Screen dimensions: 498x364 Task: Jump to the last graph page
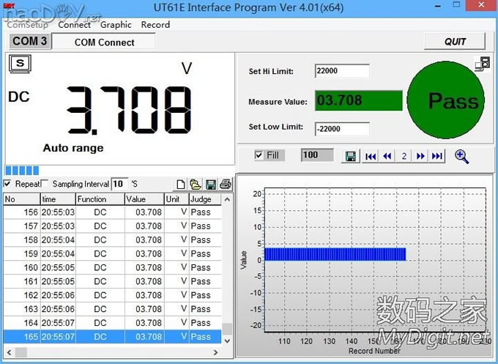coord(437,156)
